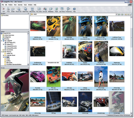Expand the Untitled (C:) drive node

coord(3,45)
